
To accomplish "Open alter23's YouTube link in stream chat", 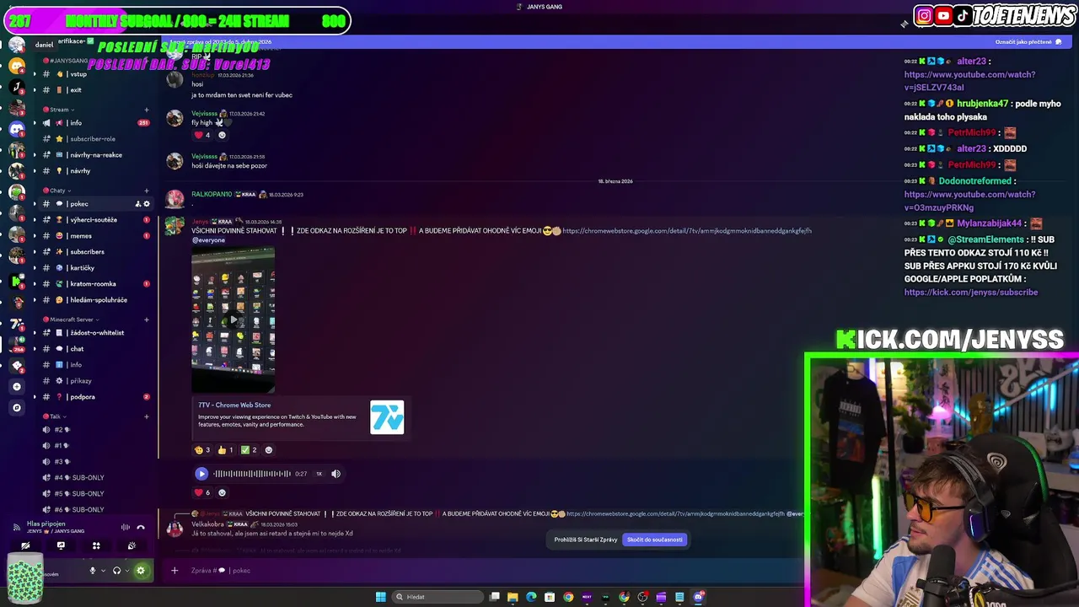I will pos(969,81).
